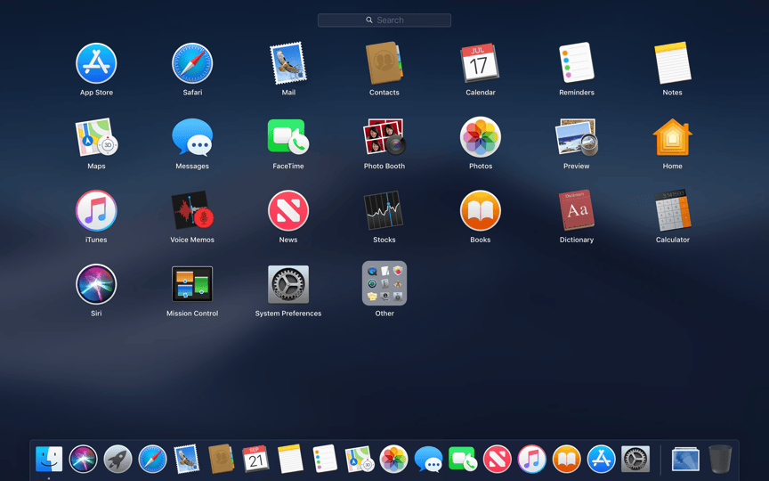769x481 pixels.
Task: Open App Store from the Dock
Action: (x=601, y=459)
